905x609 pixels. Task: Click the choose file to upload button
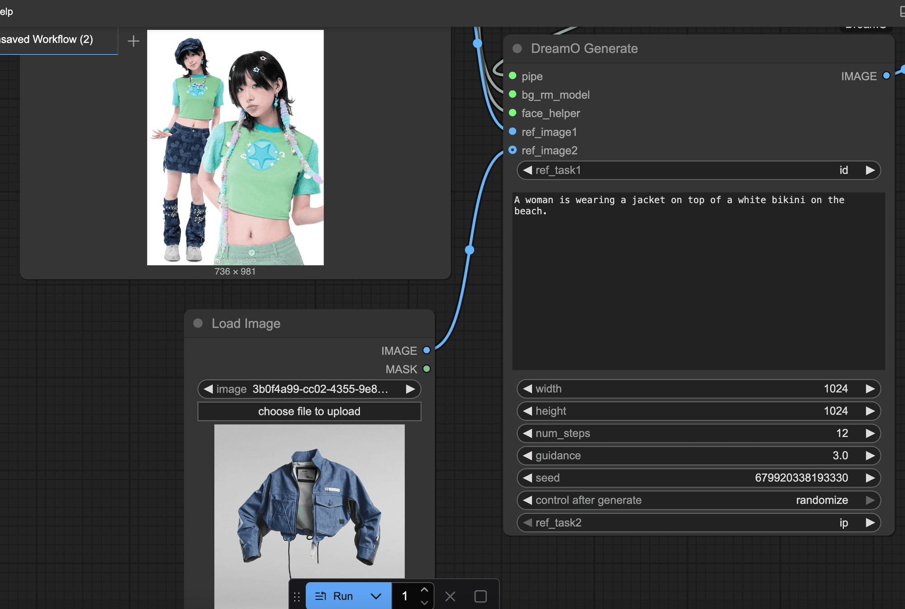(309, 411)
